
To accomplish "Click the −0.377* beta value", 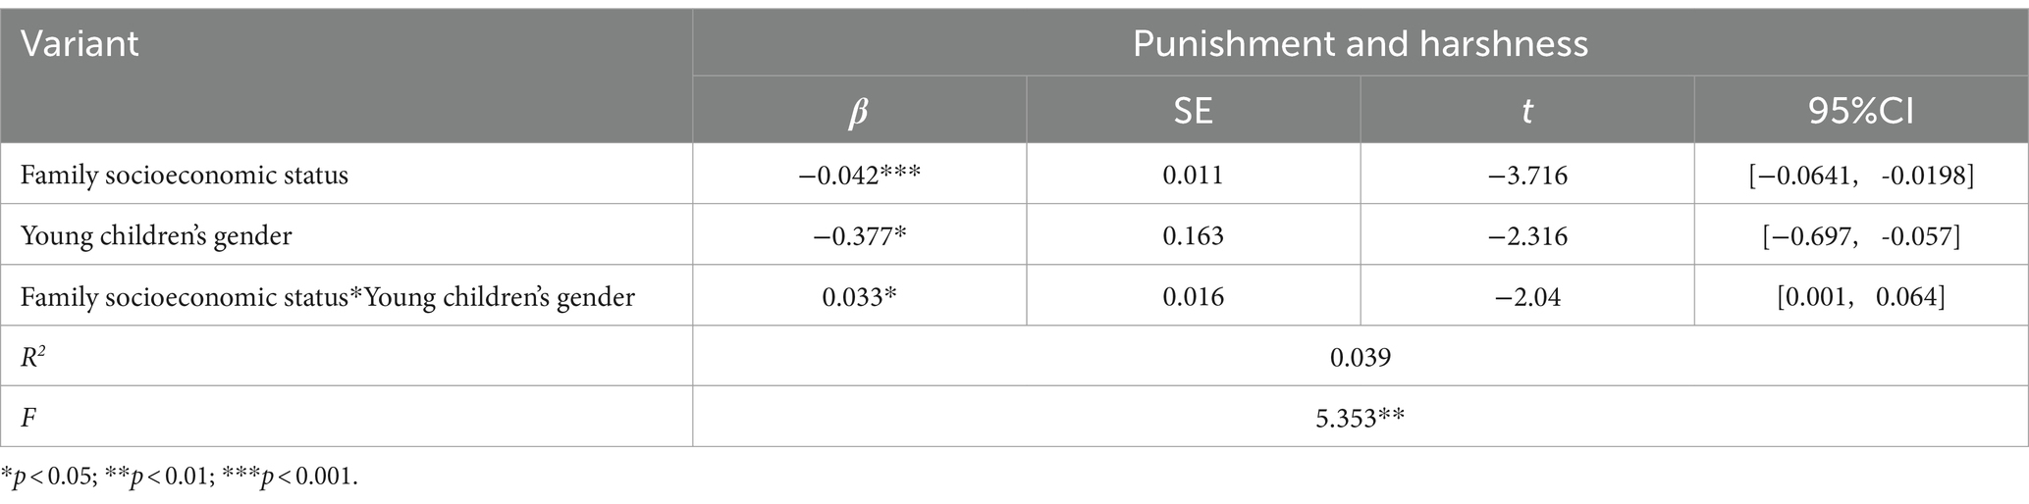I will tap(859, 236).
